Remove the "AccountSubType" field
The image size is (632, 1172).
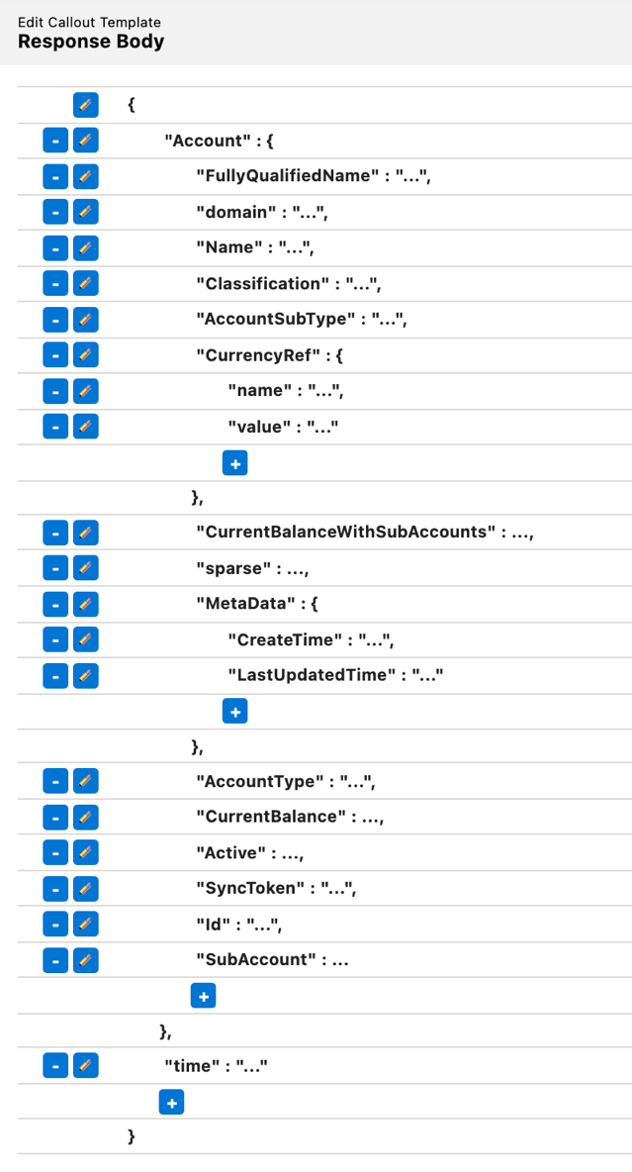pyautogui.click(x=55, y=319)
